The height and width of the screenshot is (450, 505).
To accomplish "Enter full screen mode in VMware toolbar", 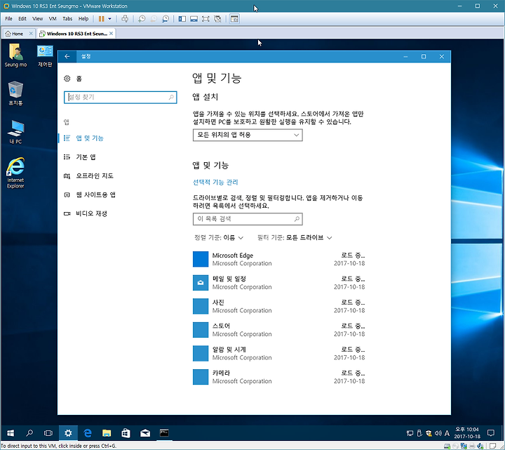I will coord(206,19).
